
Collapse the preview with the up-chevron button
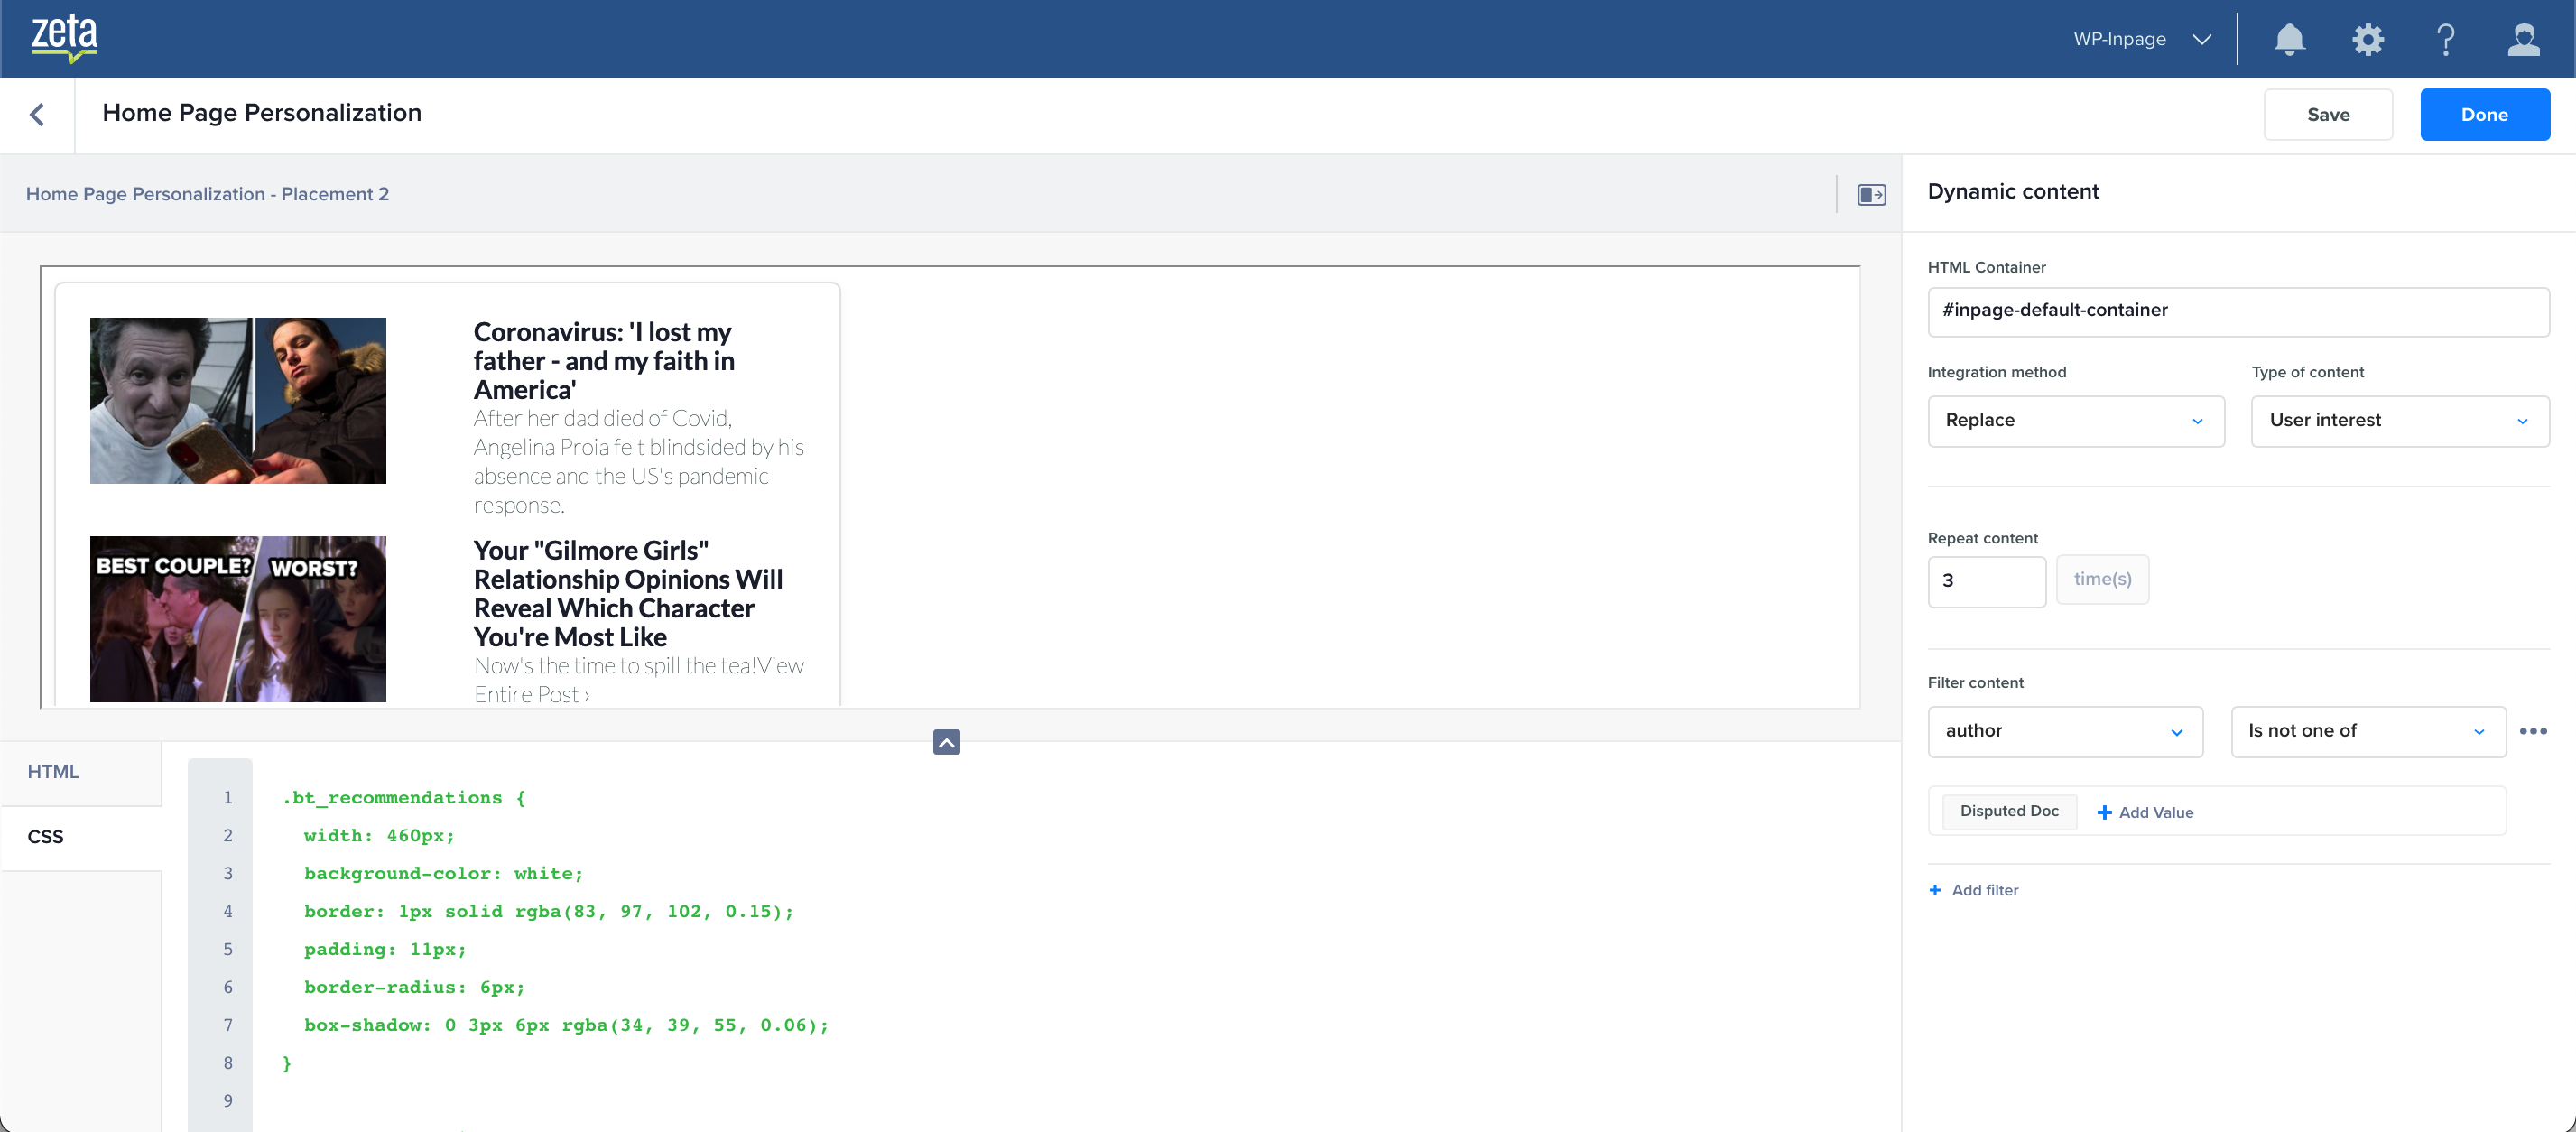point(946,741)
